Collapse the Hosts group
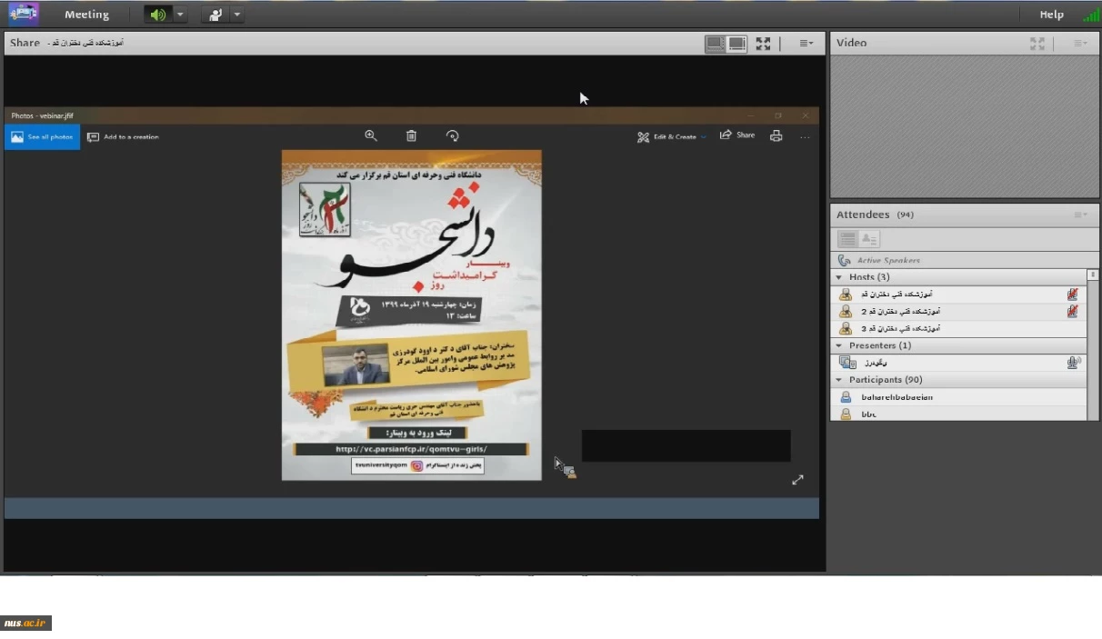Screen dimensions: 1102x639 [x=839, y=277]
